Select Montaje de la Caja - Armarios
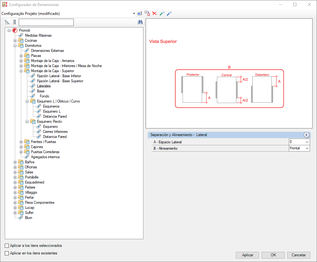The width and height of the screenshot is (317, 262). pos(53,61)
